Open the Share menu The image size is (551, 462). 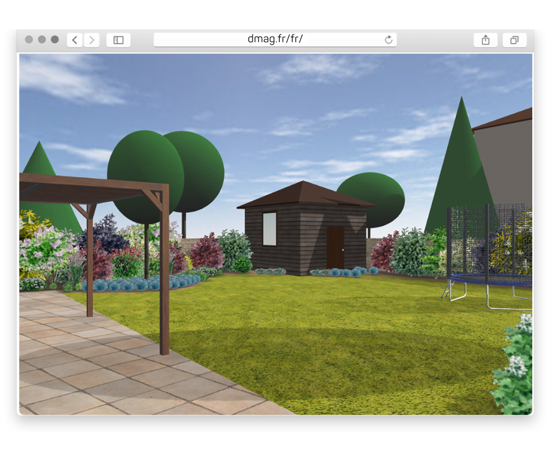pyautogui.click(x=485, y=40)
